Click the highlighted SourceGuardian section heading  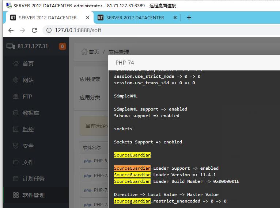(132, 155)
